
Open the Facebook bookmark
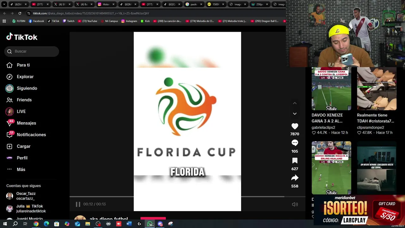[36, 21]
